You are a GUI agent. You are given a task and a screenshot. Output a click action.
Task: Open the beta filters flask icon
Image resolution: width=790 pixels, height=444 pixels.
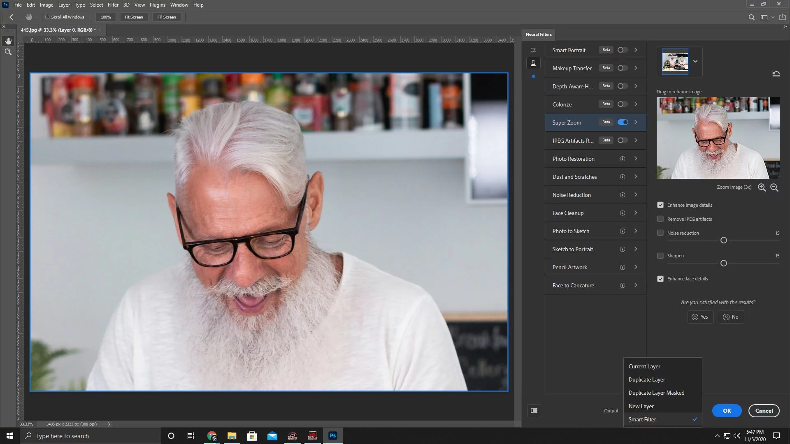(x=533, y=63)
